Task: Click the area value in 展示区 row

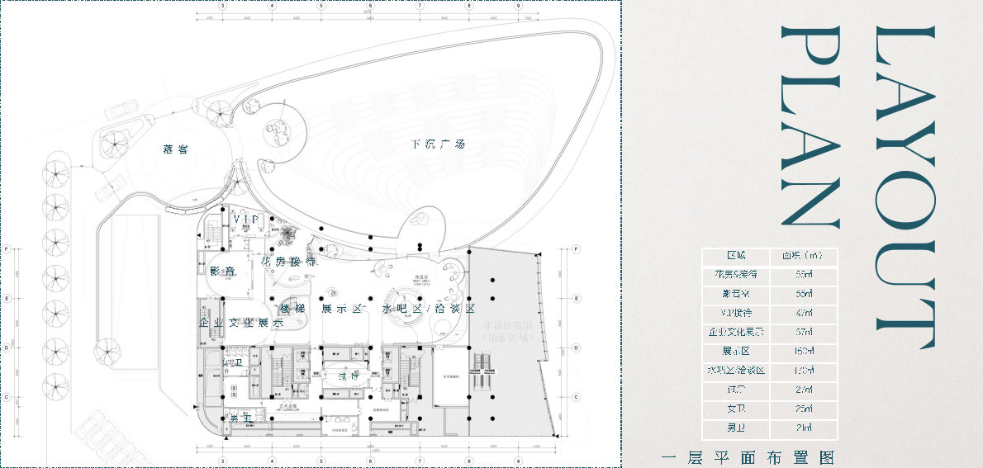Action: (x=803, y=352)
